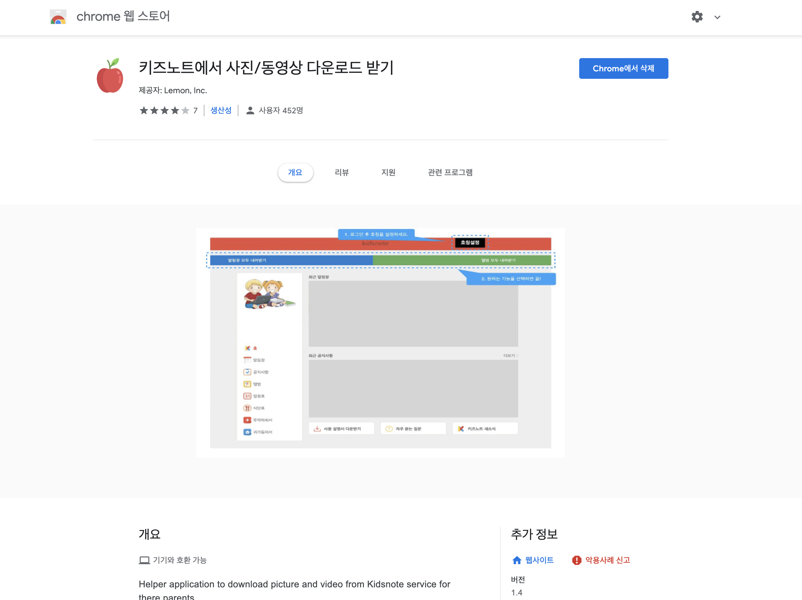Click the 악용사례 신고 link
The image size is (802, 600).
click(x=608, y=560)
